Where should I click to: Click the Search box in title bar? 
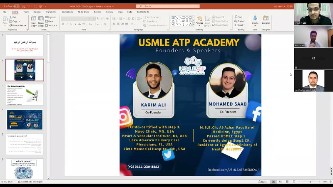click(168, 6)
